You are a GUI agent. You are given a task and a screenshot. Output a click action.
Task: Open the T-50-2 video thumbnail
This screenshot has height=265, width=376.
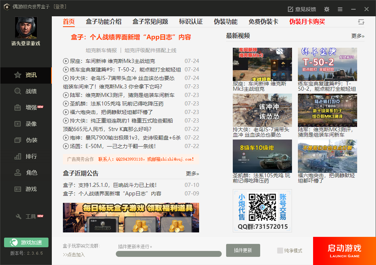(327, 64)
